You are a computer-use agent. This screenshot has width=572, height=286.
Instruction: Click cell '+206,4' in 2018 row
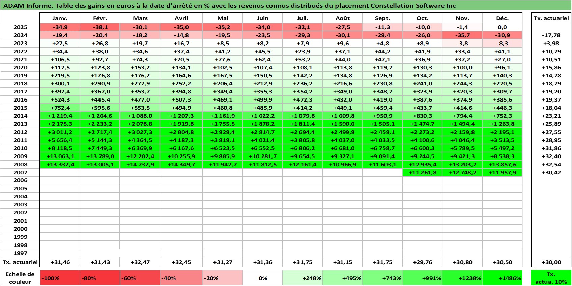pos(223,84)
